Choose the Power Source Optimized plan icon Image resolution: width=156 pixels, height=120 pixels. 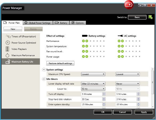click(x=8, y=43)
